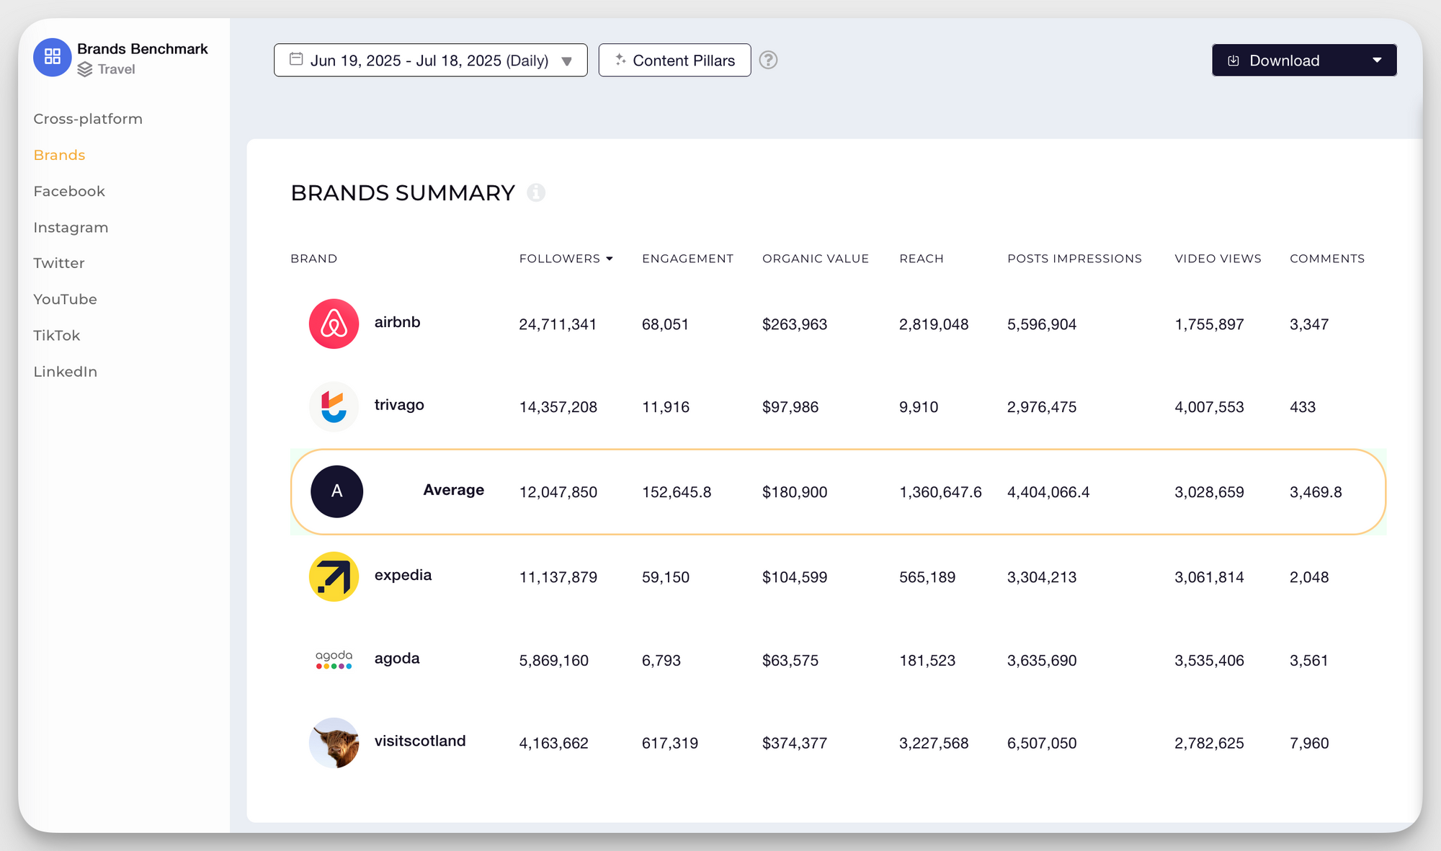
Task: Open YouTube section
Action: tap(65, 299)
